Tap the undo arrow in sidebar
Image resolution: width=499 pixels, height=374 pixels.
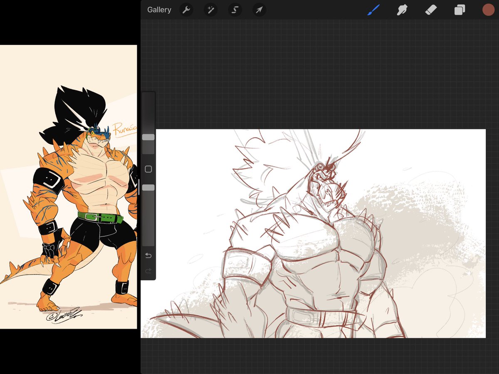click(x=148, y=255)
